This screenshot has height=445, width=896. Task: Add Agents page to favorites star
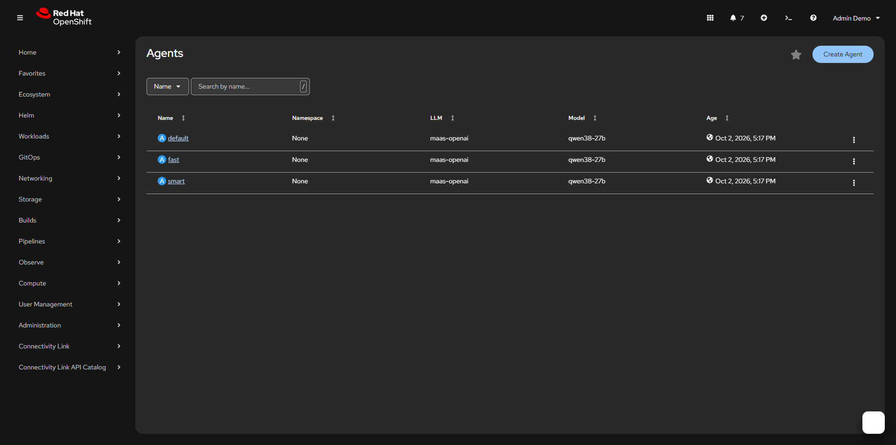click(x=796, y=55)
